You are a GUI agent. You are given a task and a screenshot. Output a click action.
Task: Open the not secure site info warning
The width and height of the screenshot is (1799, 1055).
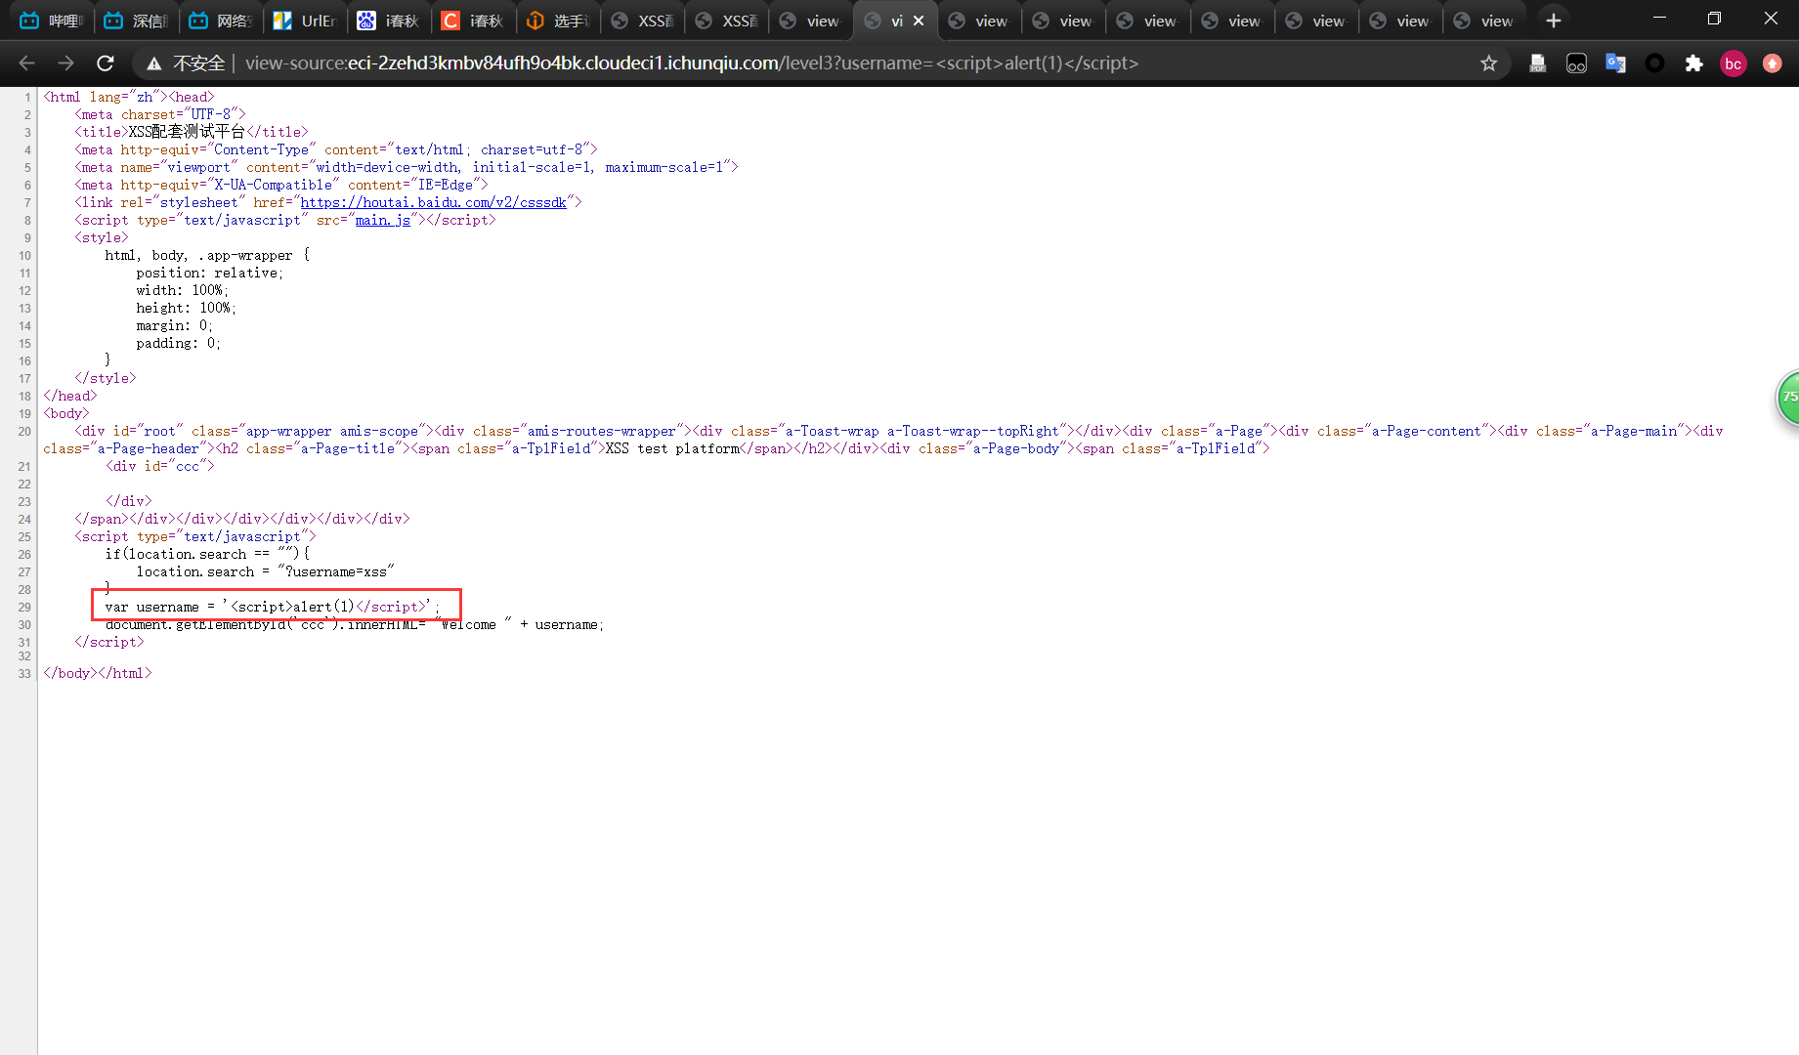pyautogui.click(x=185, y=63)
